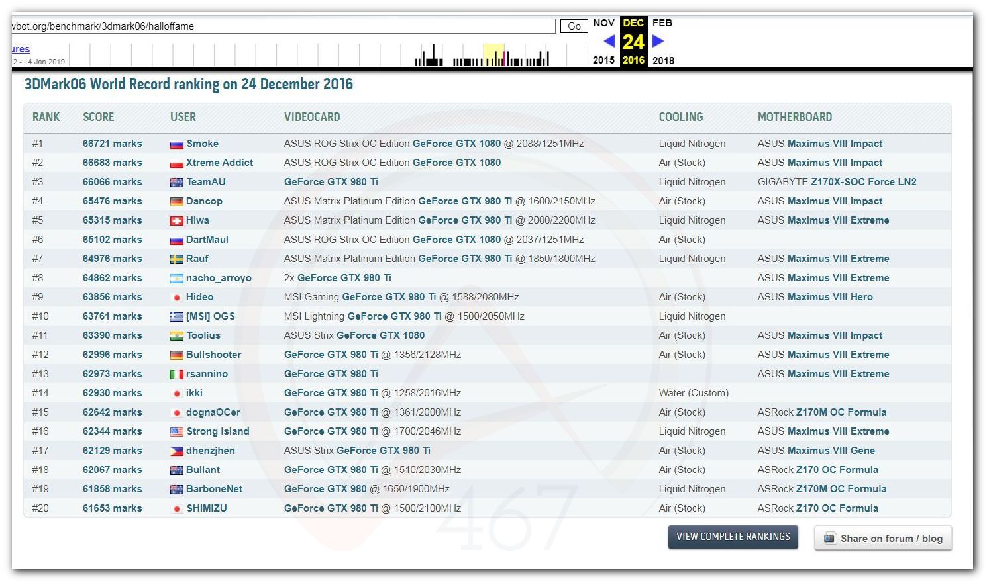Click the View Complete Rankings button
This screenshot has width=985, height=581.
point(733,537)
